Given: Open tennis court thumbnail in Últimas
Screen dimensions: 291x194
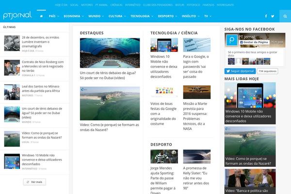Looking at the screenshot, I should coord(12,114).
